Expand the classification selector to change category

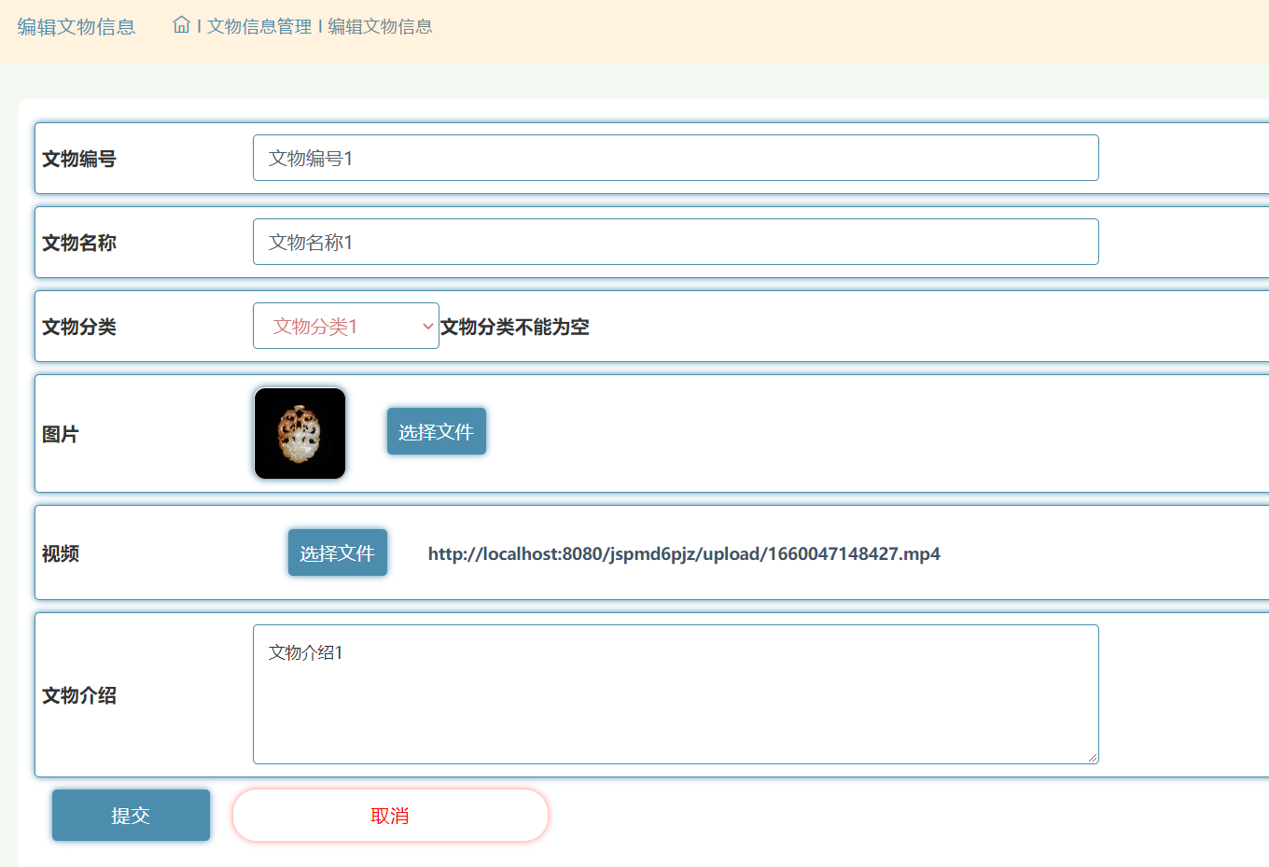pos(345,326)
